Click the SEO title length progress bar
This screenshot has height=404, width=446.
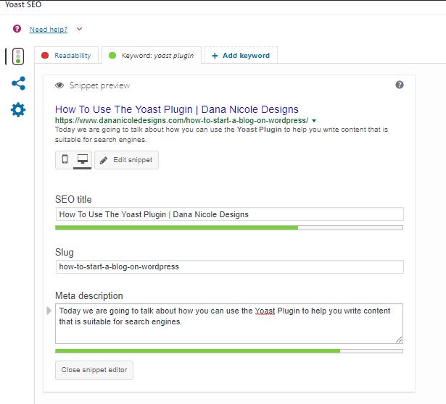229,227
